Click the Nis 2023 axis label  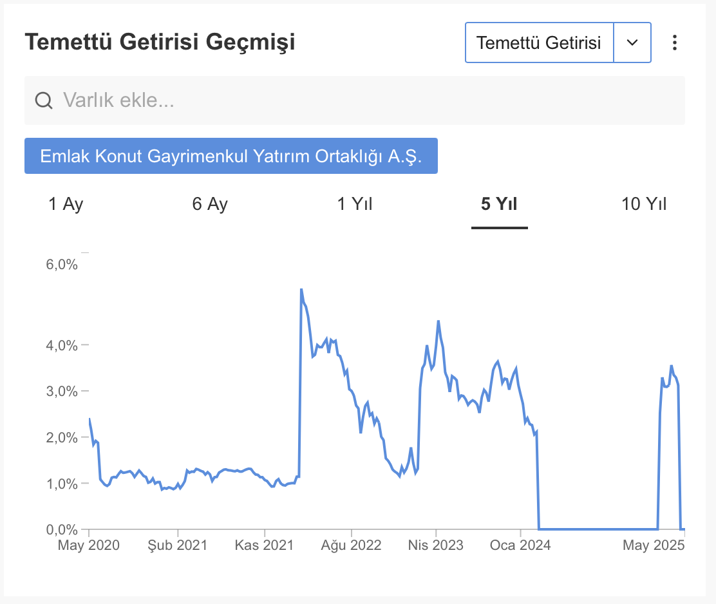tap(436, 545)
